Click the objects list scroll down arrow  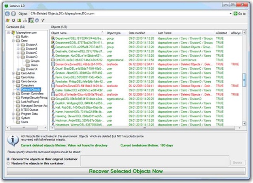(244, 124)
